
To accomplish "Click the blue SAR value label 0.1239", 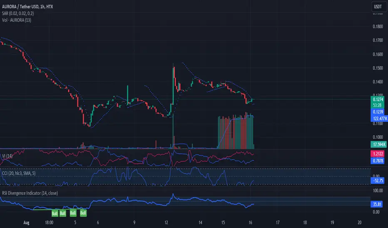I will click(378, 112).
